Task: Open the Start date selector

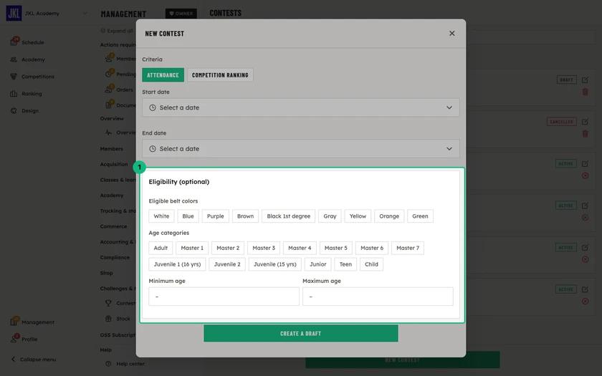Action: pos(300,107)
